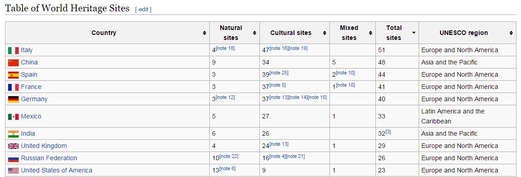Viewport: 521px width, 177px height.
Task: Click the Spain flag icon
Action: click(x=13, y=75)
